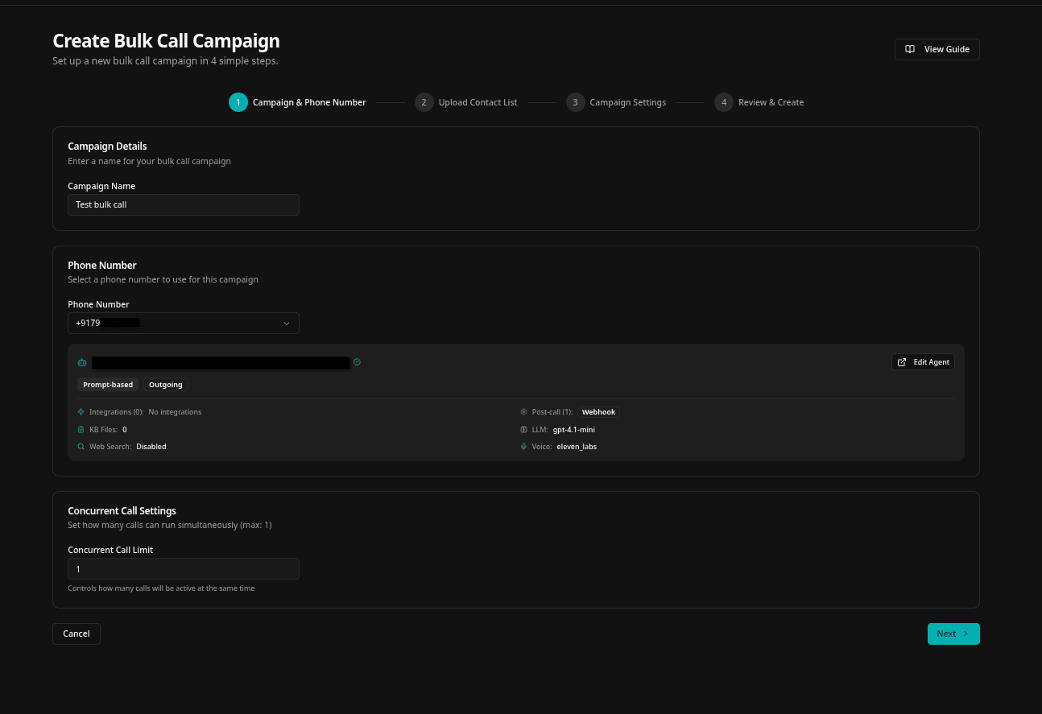Select the Outgoing badge

(x=165, y=384)
